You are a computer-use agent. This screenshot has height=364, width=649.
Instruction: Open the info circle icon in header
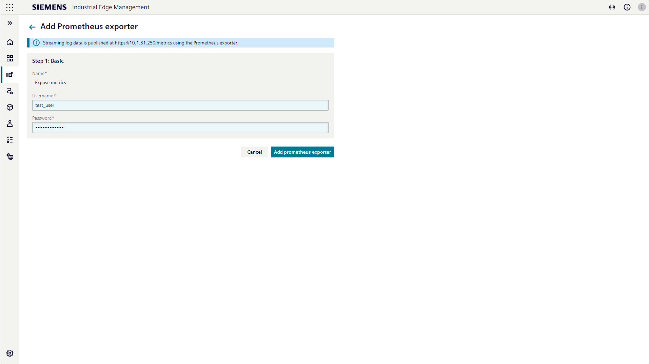(x=627, y=7)
